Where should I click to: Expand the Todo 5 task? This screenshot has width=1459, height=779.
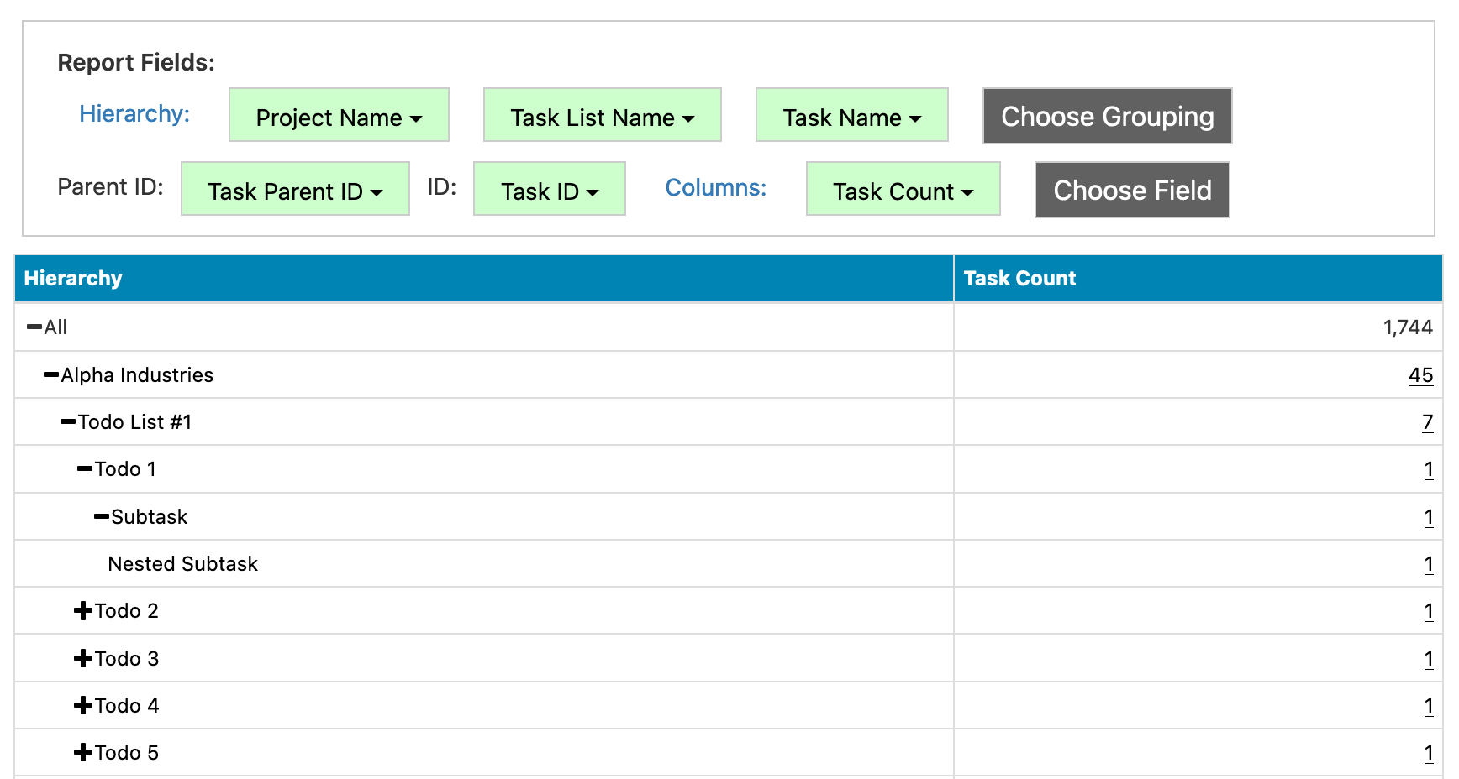click(83, 752)
